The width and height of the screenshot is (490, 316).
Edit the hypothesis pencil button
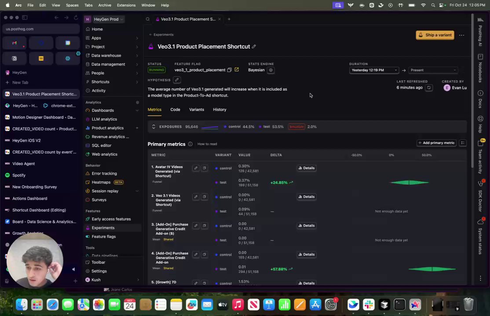pyautogui.click(x=177, y=80)
